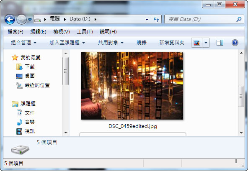Click the Back navigation arrow

(10, 19)
